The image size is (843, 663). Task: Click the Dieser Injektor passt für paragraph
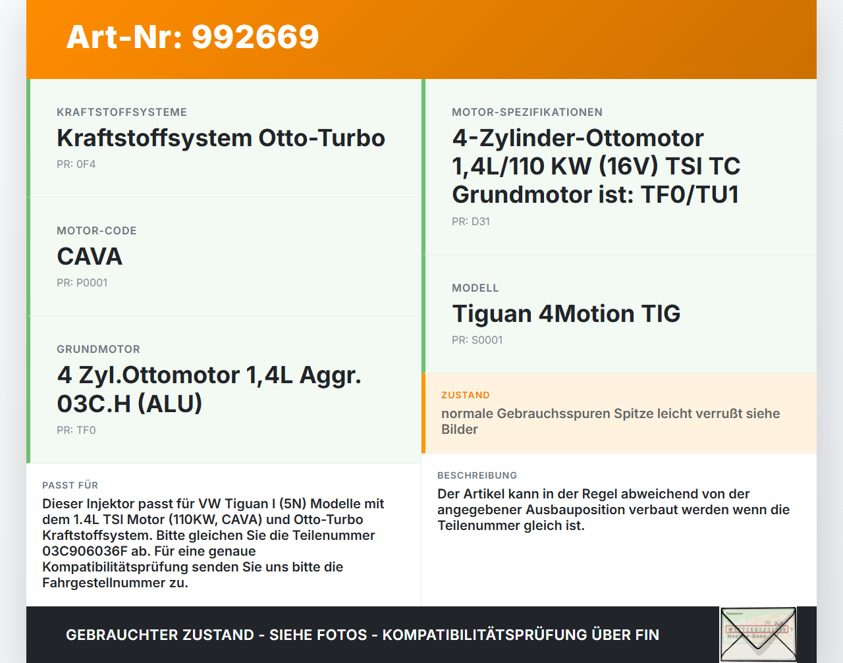pyautogui.click(x=213, y=543)
